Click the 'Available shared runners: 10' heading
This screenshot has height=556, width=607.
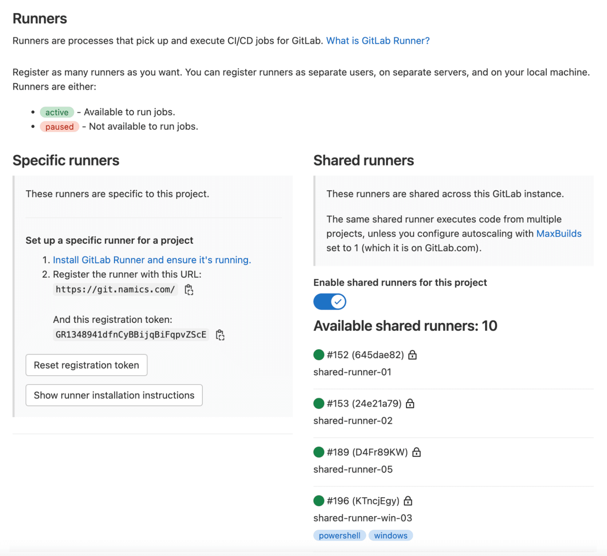(405, 326)
